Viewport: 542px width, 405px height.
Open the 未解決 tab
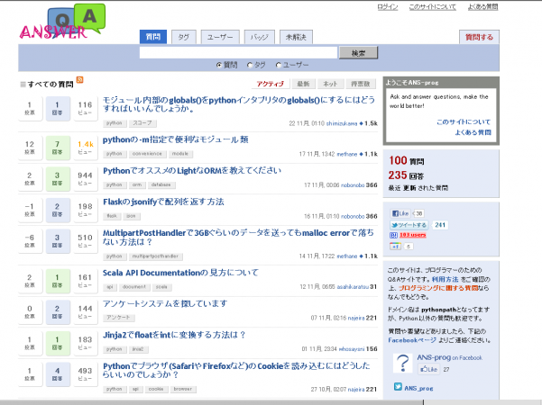(x=296, y=37)
